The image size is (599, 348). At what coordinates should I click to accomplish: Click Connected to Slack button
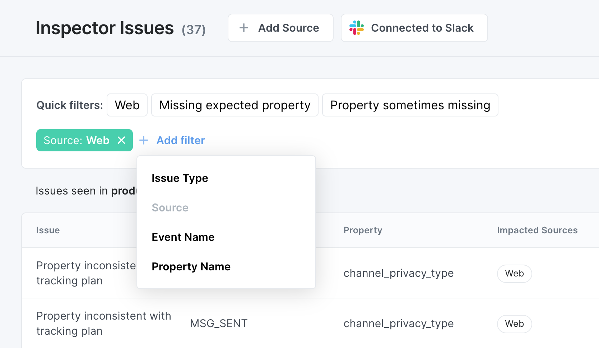[x=414, y=28]
